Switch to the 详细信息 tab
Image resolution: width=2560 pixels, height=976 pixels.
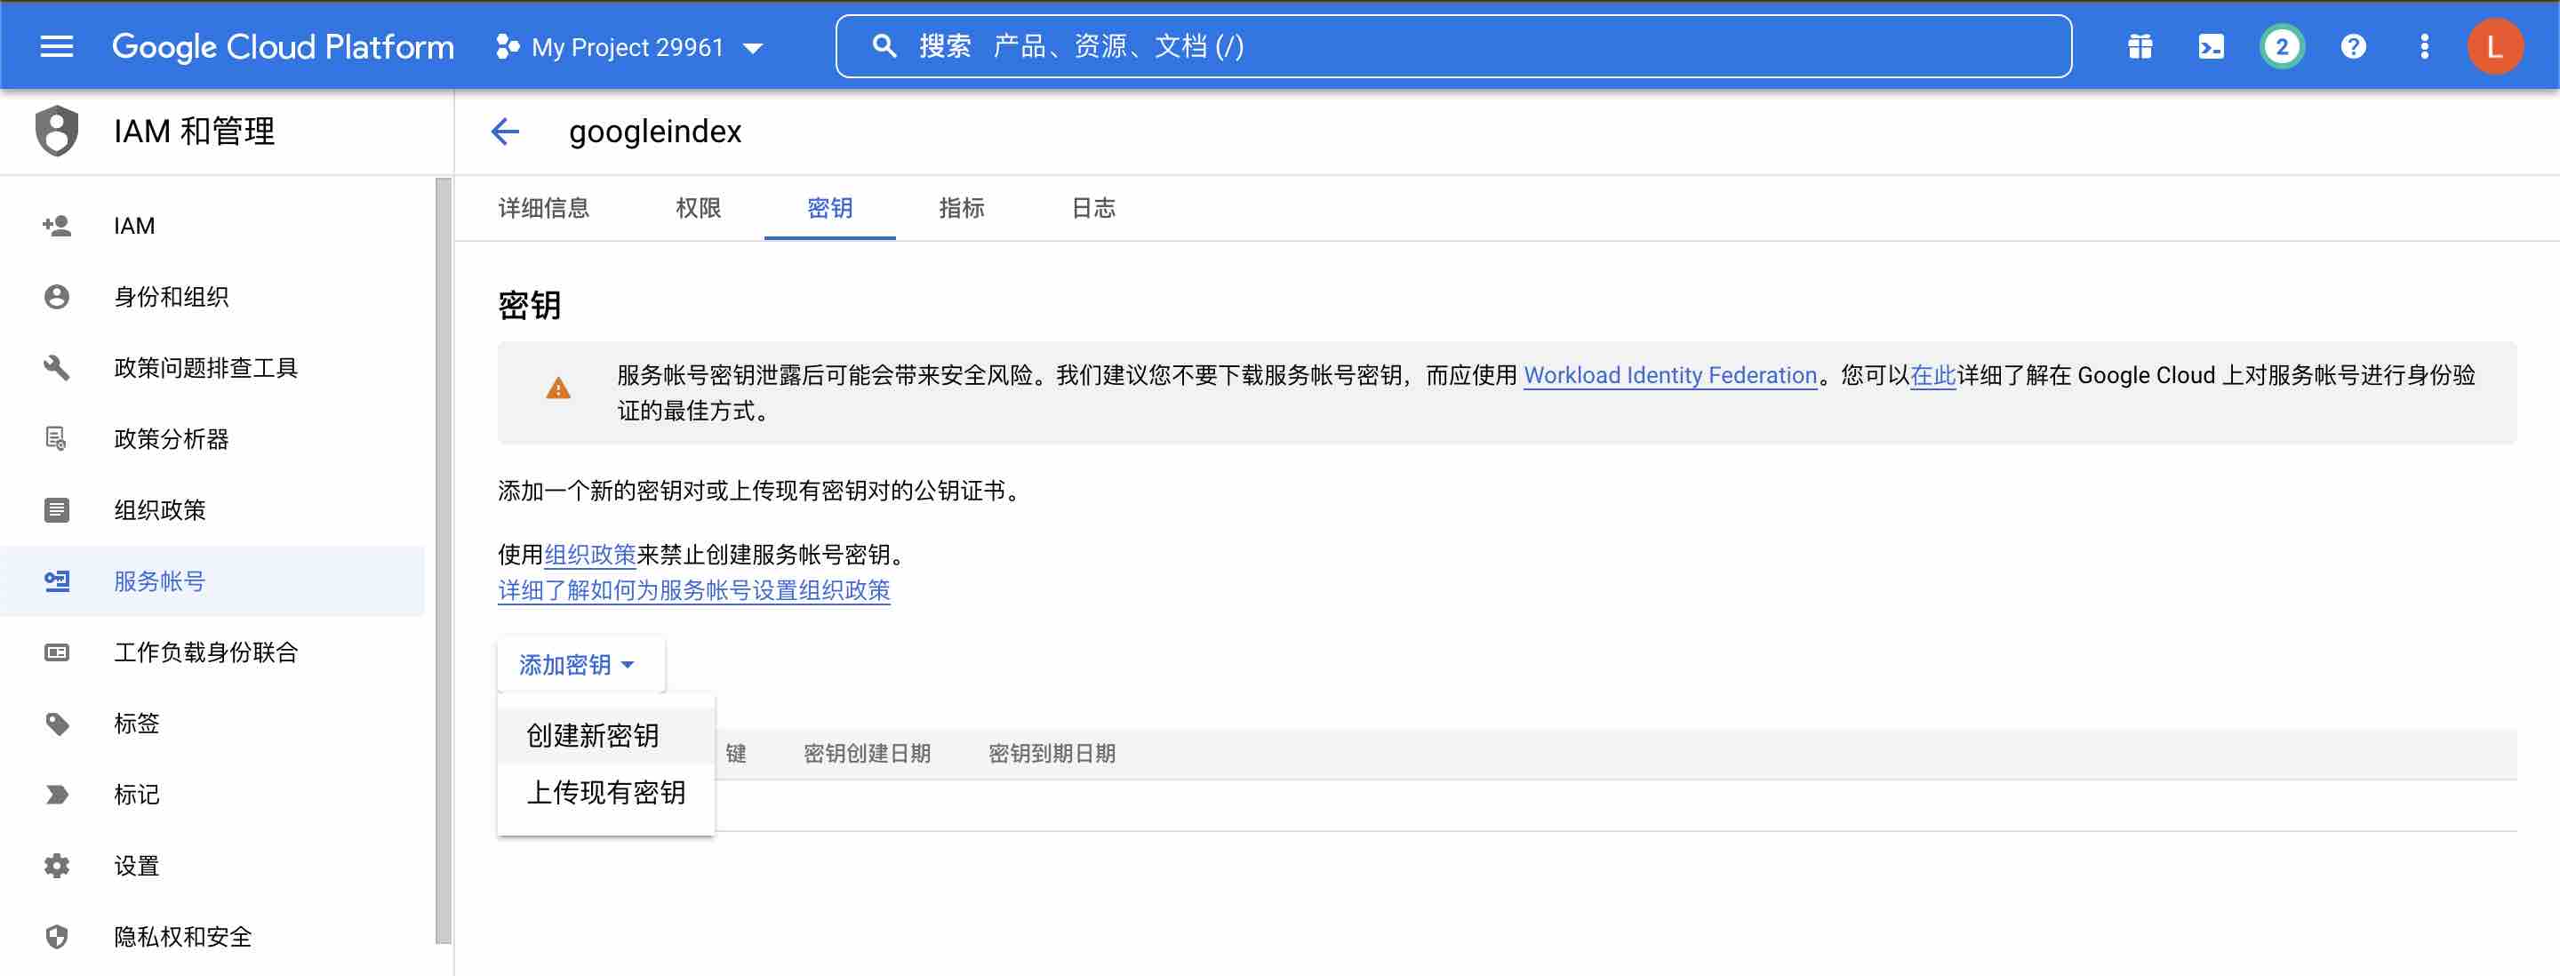pos(544,208)
